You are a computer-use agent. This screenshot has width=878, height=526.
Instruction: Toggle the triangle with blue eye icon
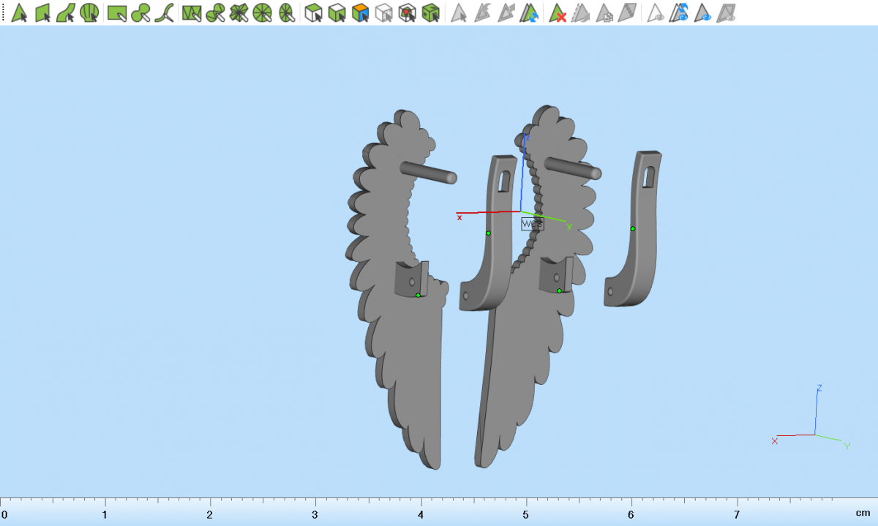click(x=703, y=12)
